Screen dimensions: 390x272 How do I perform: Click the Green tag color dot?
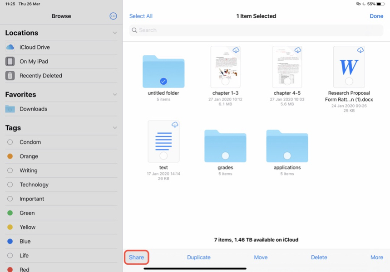(10, 213)
